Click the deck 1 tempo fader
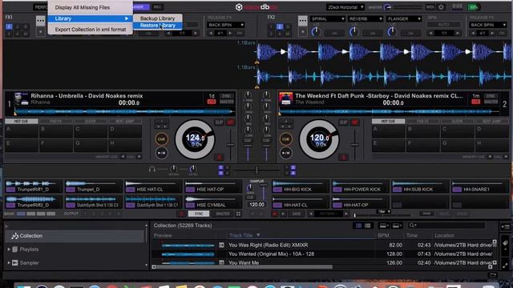 pos(230,144)
